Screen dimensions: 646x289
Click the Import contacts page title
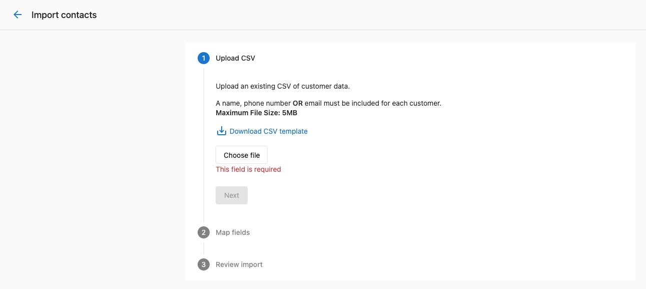pos(64,15)
